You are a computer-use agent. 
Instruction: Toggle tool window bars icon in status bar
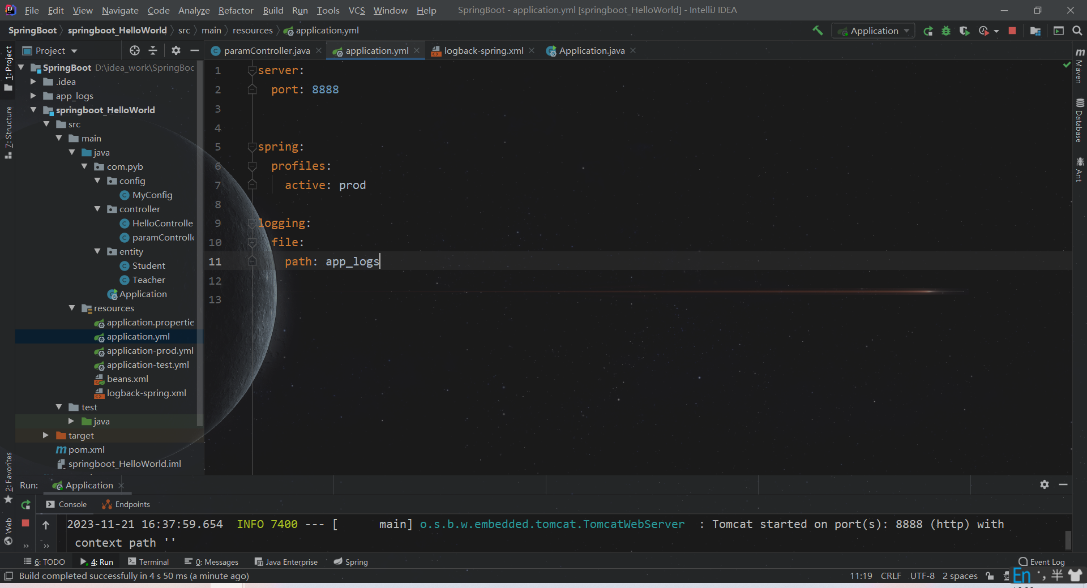click(x=8, y=576)
